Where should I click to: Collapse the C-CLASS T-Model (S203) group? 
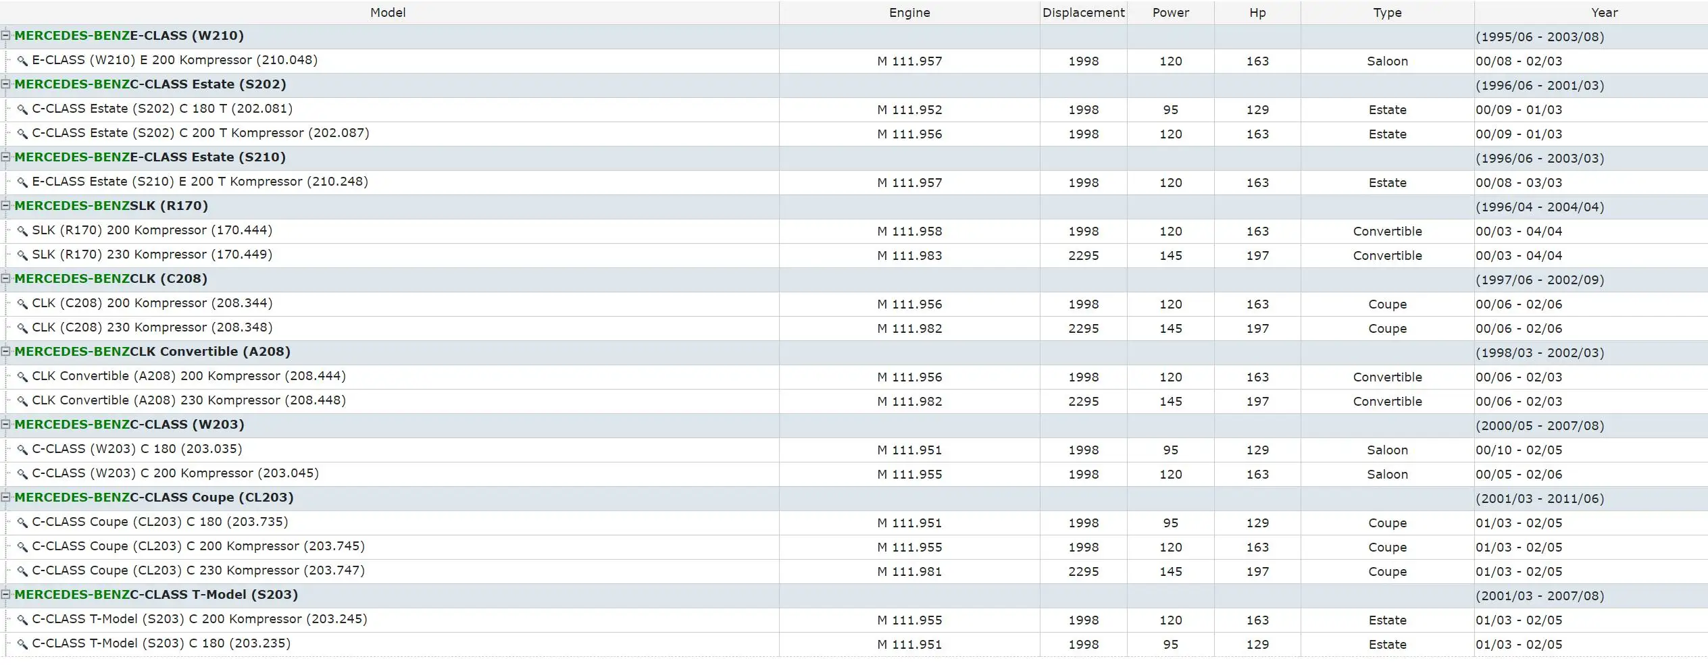pyautogui.click(x=5, y=595)
